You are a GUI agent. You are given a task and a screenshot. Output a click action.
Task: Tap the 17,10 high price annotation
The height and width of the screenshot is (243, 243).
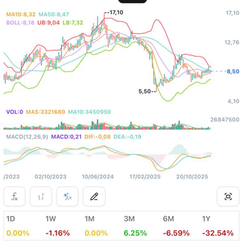pos(115,13)
